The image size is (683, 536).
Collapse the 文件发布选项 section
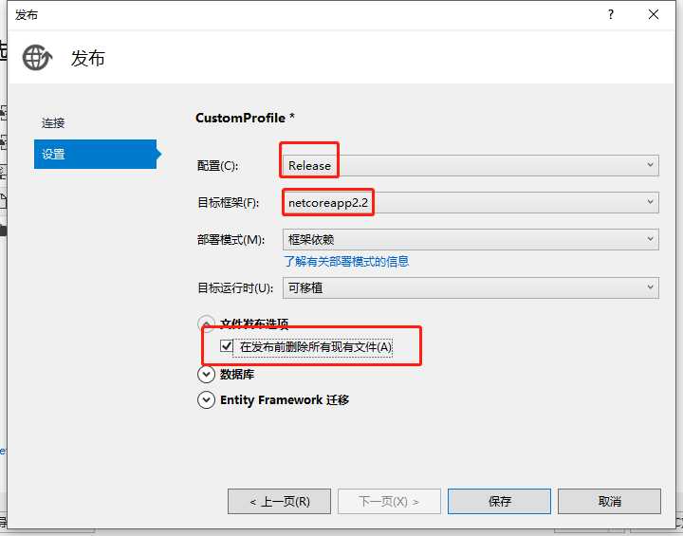tap(206, 323)
